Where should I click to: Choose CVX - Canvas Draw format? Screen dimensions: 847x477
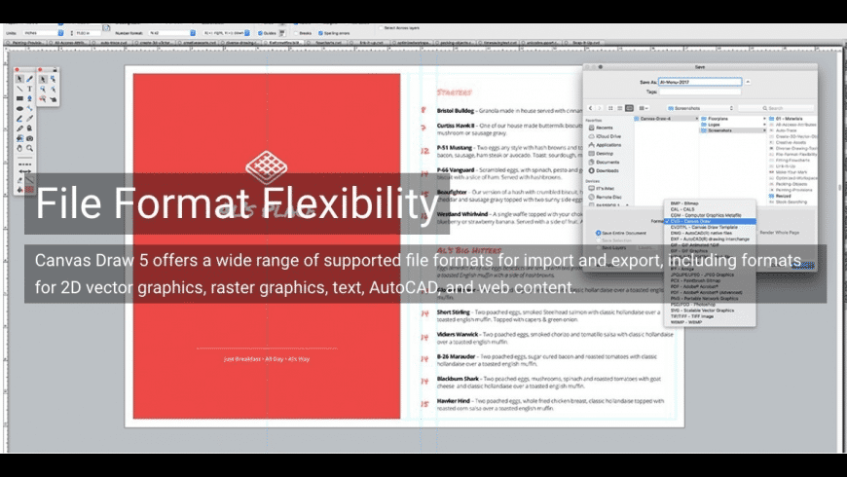710,221
